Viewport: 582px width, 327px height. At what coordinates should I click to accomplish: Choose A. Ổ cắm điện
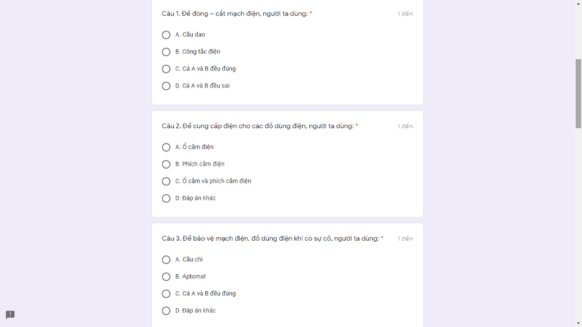point(166,147)
